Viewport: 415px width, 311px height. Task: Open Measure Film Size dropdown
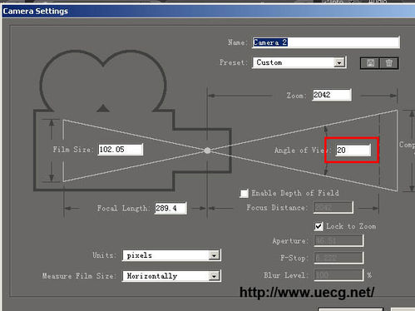click(x=171, y=276)
